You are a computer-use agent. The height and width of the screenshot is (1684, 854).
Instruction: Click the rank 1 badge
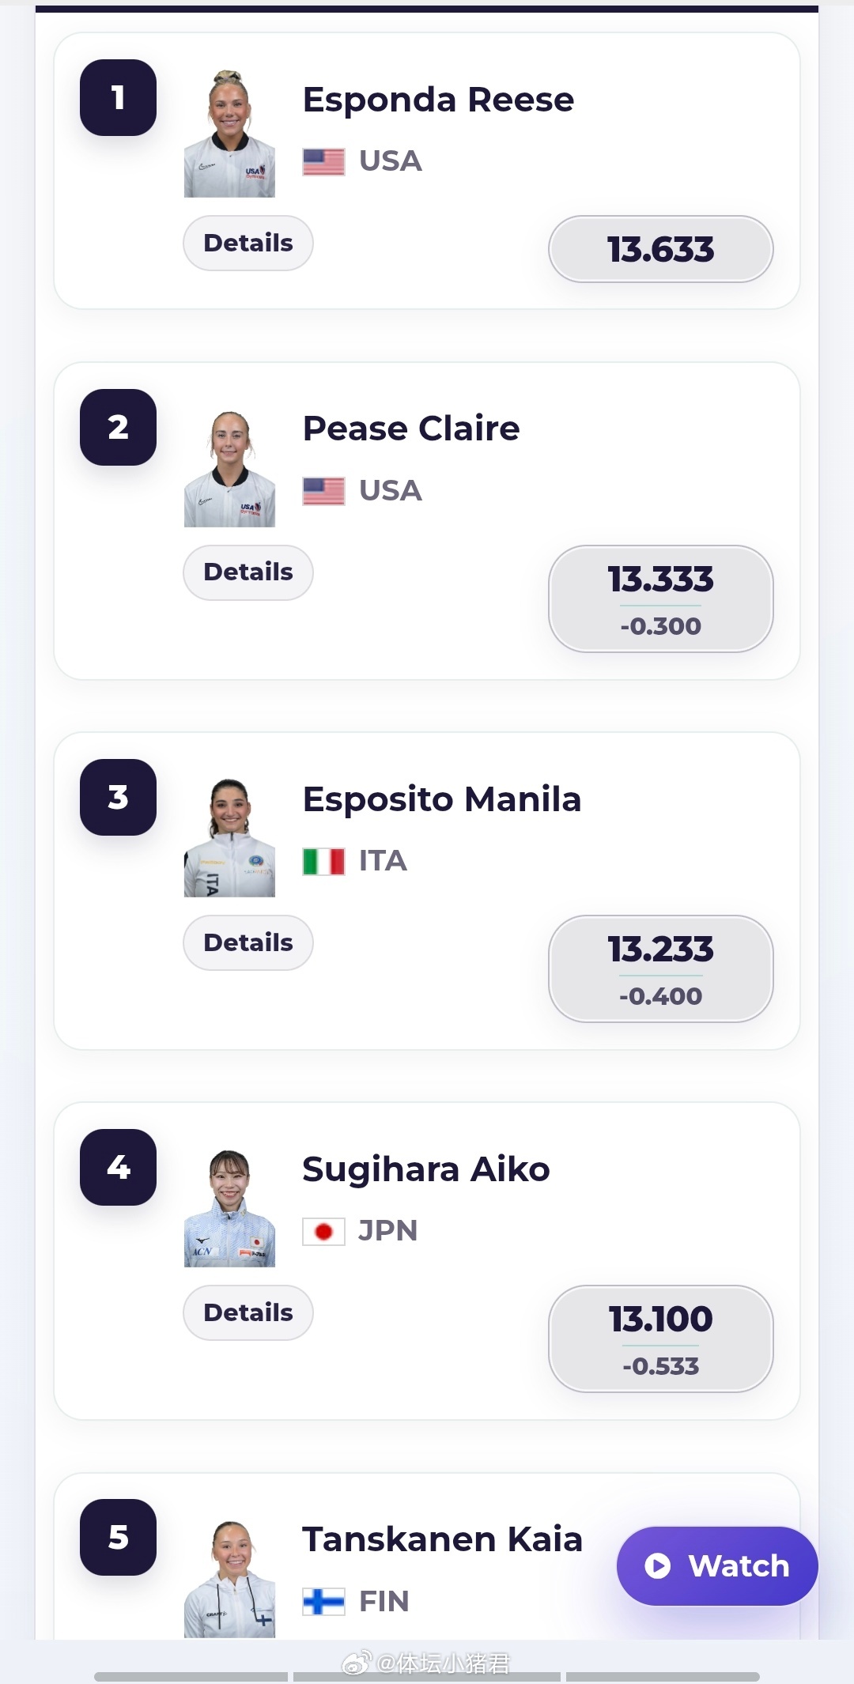pyautogui.click(x=118, y=97)
